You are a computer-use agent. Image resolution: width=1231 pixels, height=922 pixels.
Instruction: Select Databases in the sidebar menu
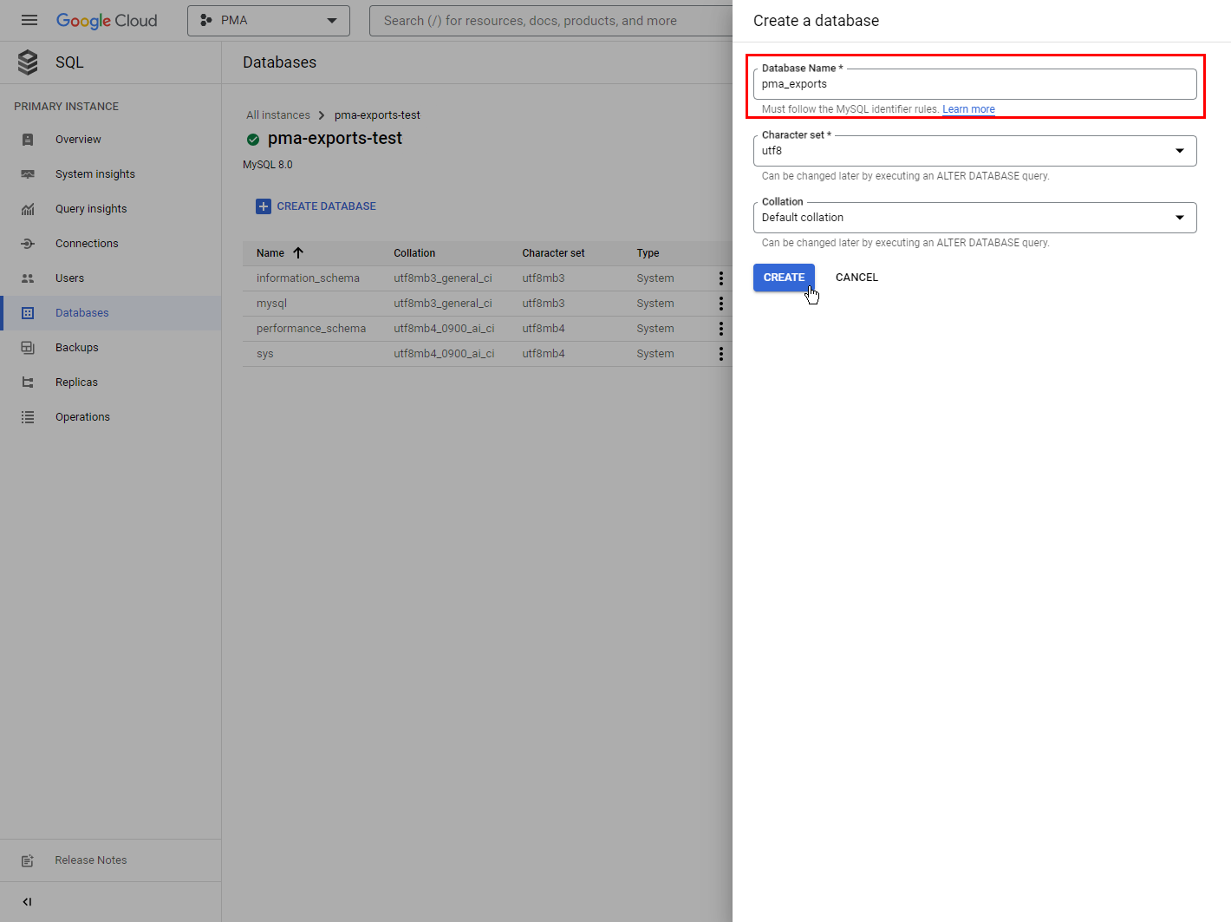[81, 313]
